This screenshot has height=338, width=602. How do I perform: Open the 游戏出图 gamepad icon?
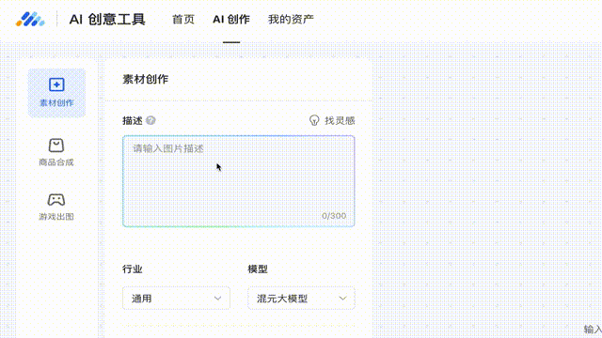click(56, 200)
